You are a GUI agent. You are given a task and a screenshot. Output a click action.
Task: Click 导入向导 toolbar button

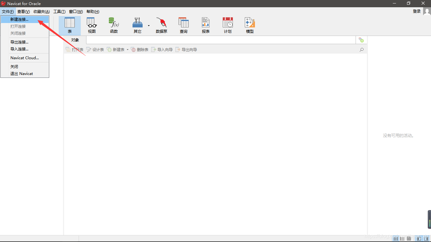pyautogui.click(x=162, y=50)
